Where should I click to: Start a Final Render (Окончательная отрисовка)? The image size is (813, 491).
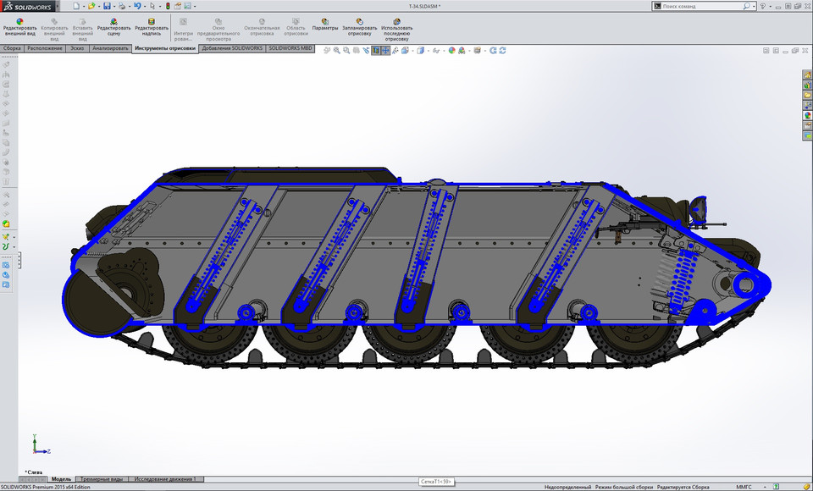click(x=261, y=25)
